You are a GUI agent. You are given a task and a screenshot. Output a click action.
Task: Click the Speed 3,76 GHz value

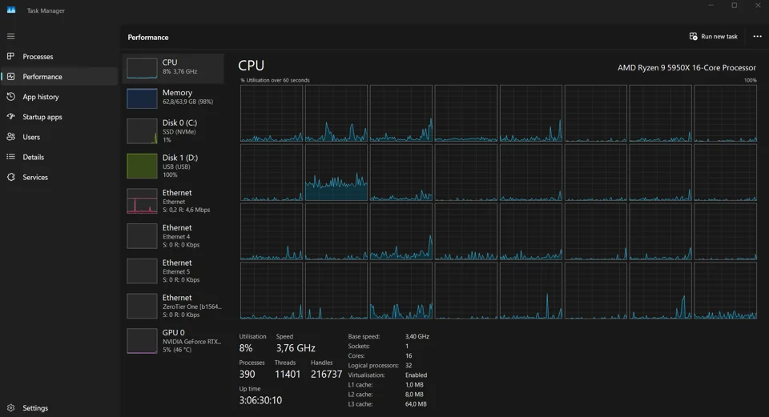click(x=296, y=348)
